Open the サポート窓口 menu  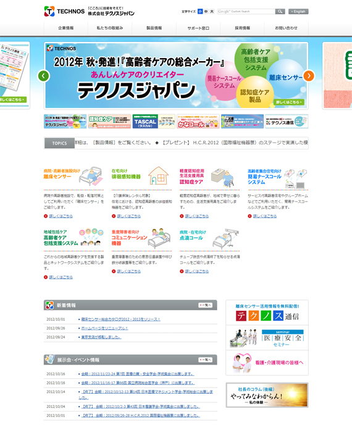coord(198,28)
